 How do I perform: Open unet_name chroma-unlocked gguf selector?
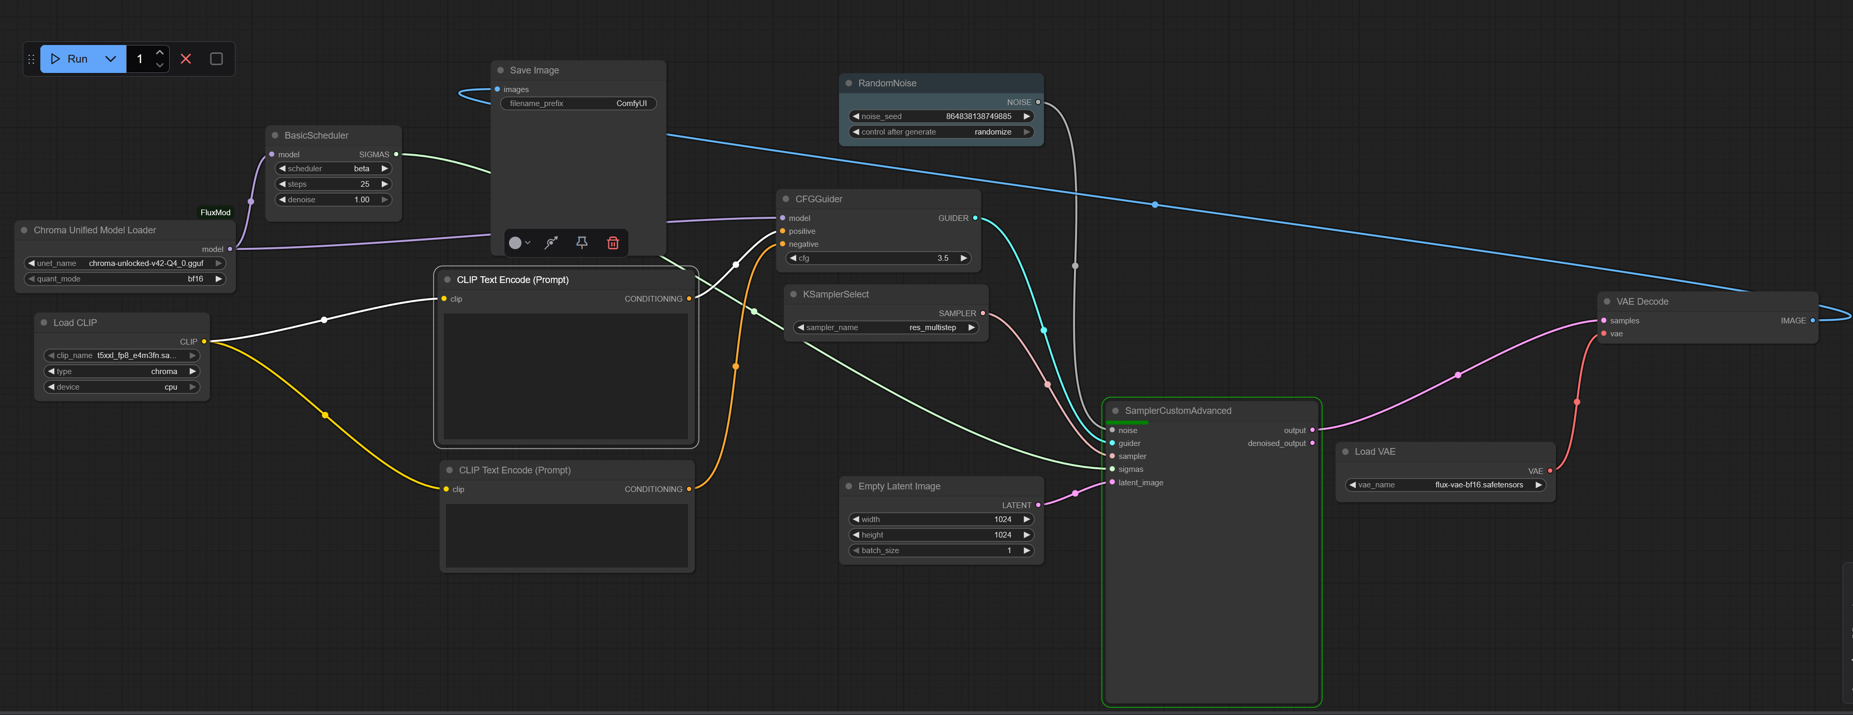[125, 263]
